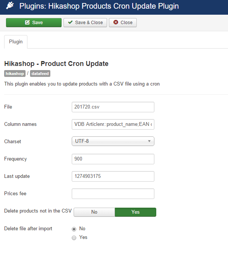228x254 pixels.
Task: Click the Frequency field label
Action: coord(15,159)
